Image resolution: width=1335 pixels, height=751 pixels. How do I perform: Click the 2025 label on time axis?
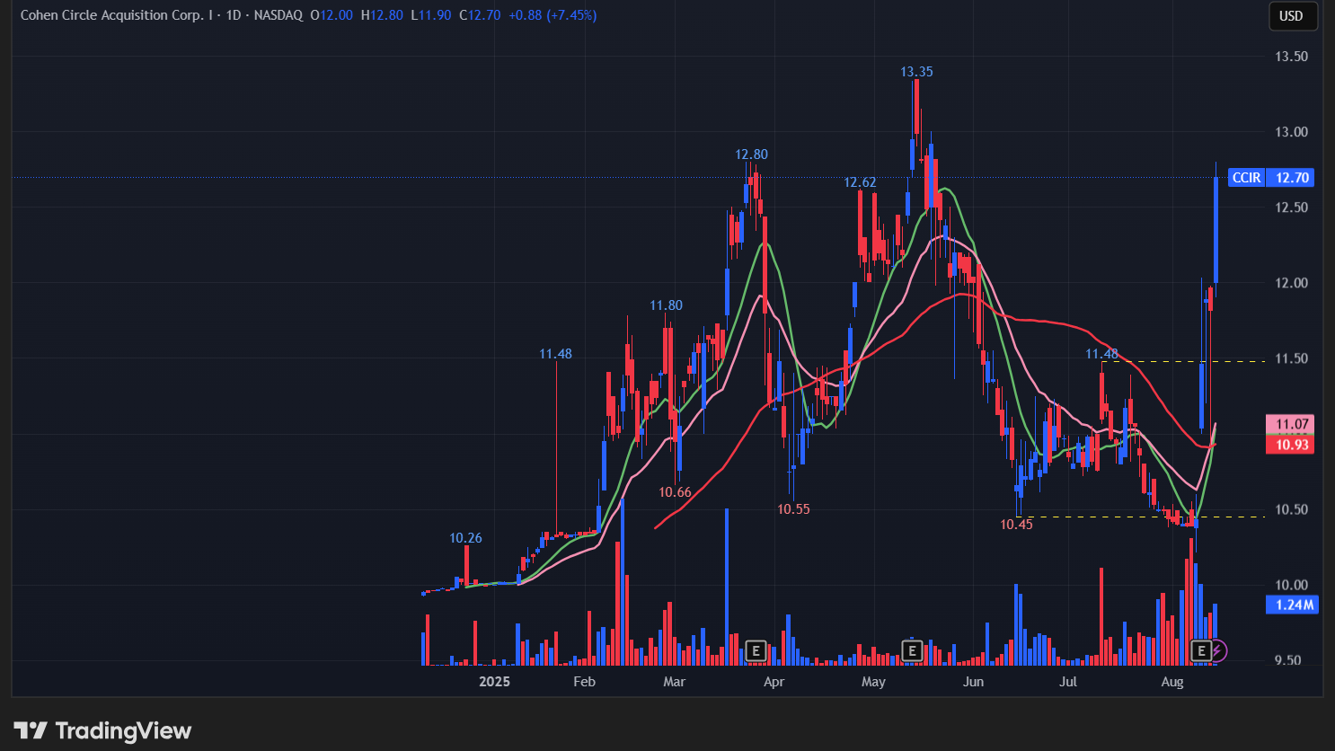[x=494, y=682]
